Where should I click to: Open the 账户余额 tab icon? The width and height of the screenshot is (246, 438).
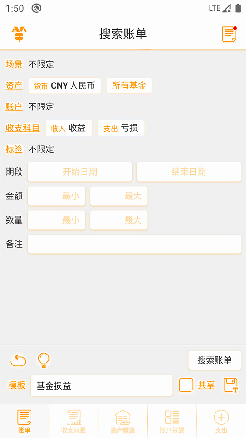tap(172, 417)
